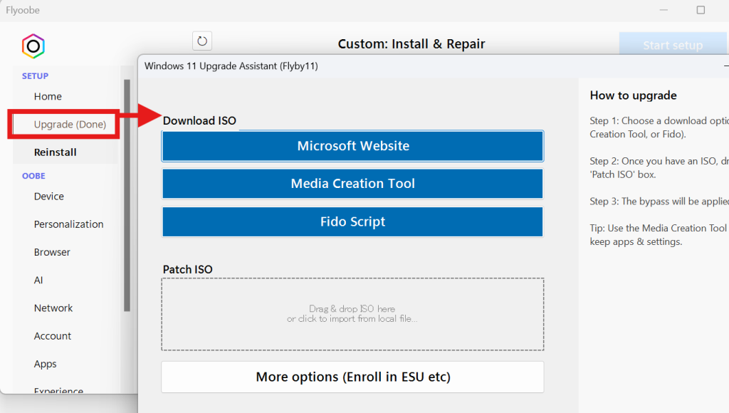729x413 pixels.
Task: Click the sidebar vertical scrollbar
Action: 127,196
